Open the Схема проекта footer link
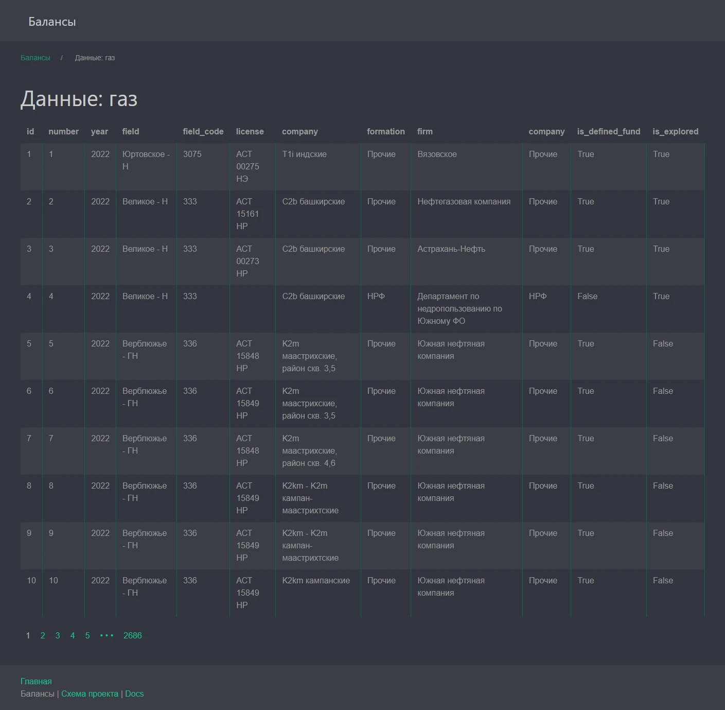The height and width of the screenshot is (710, 725). pos(90,694)
